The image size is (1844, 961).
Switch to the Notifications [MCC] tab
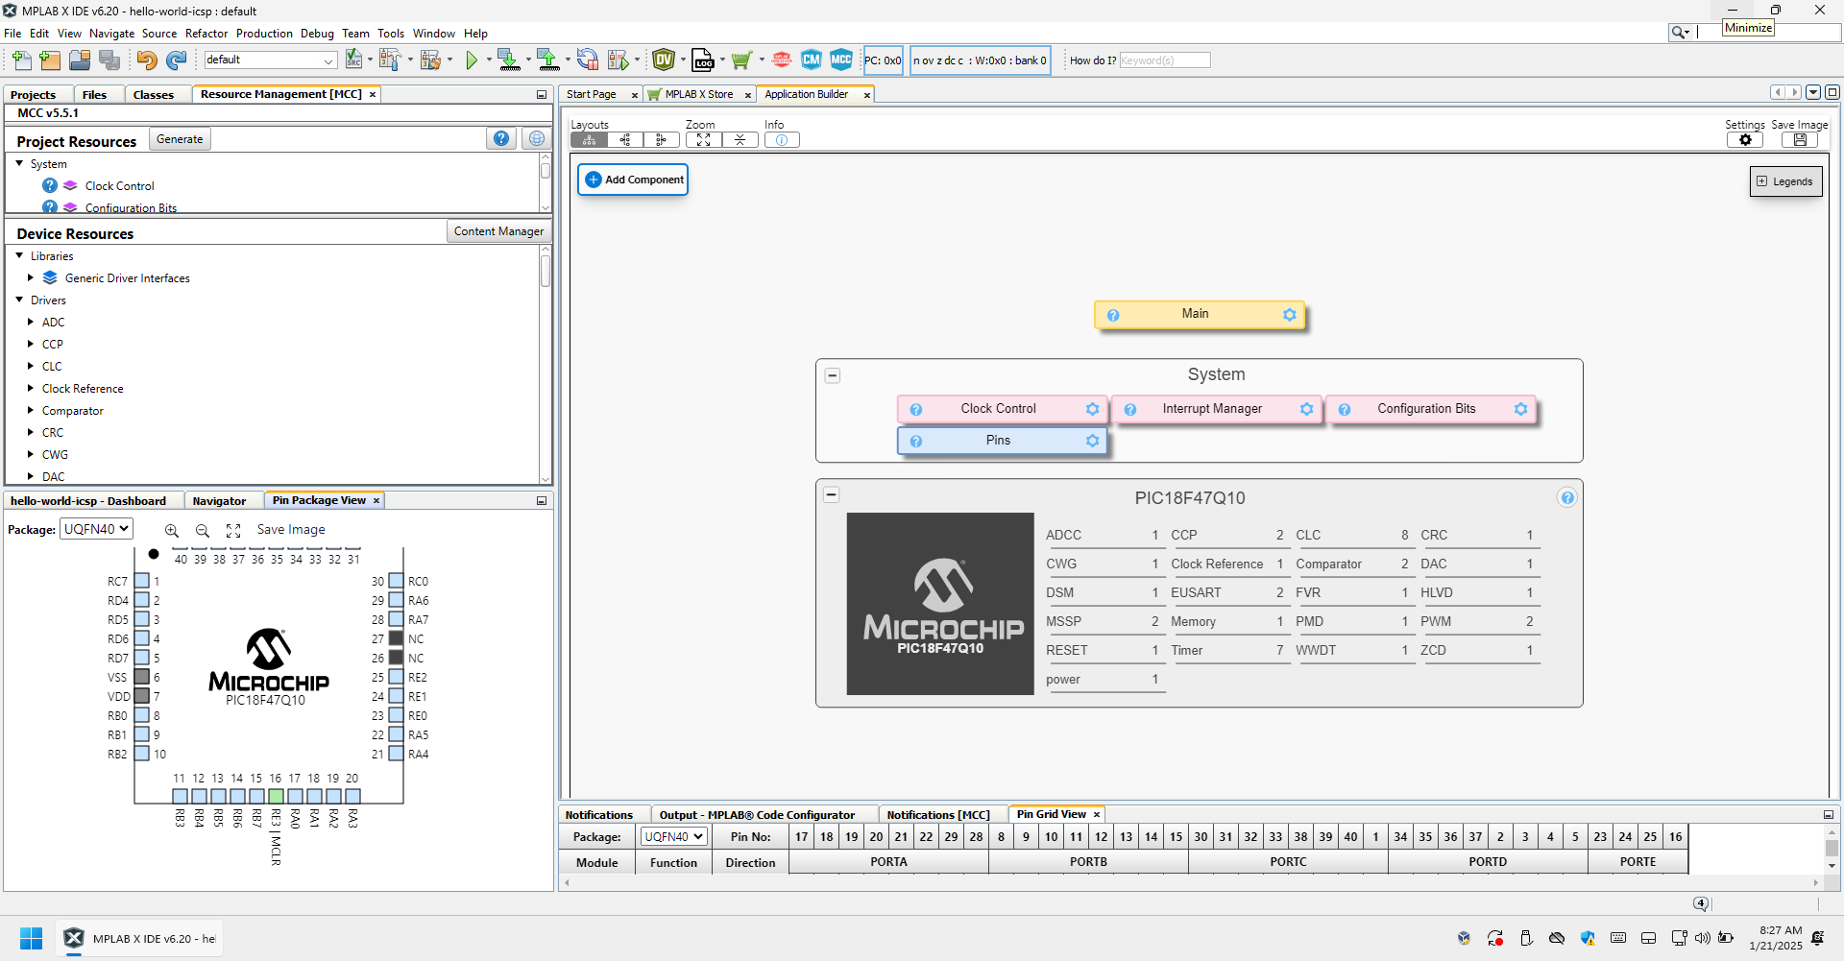[937, 815]
